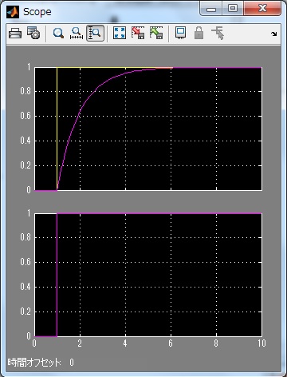Toggle the floating scope icon

tap(181, 34)
